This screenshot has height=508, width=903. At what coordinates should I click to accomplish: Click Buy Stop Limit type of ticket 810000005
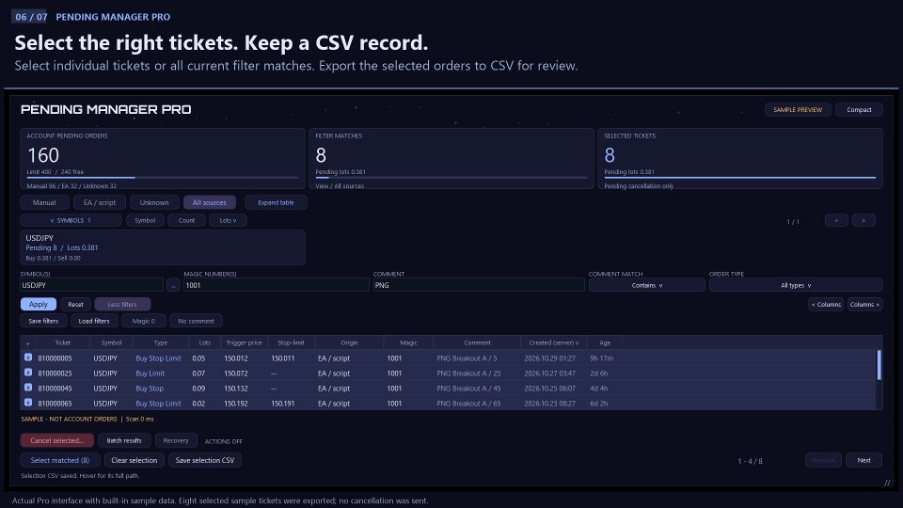[x=158, y=358]
